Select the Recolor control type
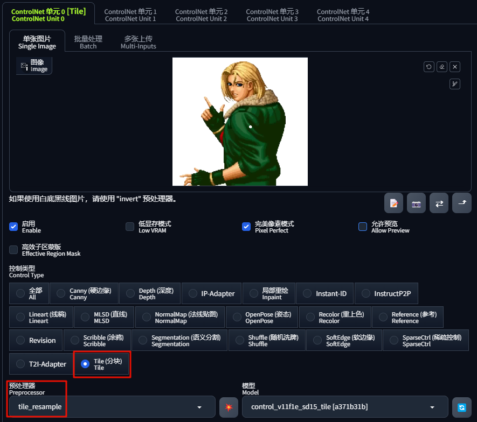Viewport: 477px width, 422px height. (335, 317)
